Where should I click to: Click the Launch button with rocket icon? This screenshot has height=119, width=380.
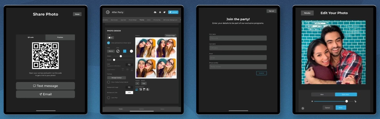tap(173, 12)
